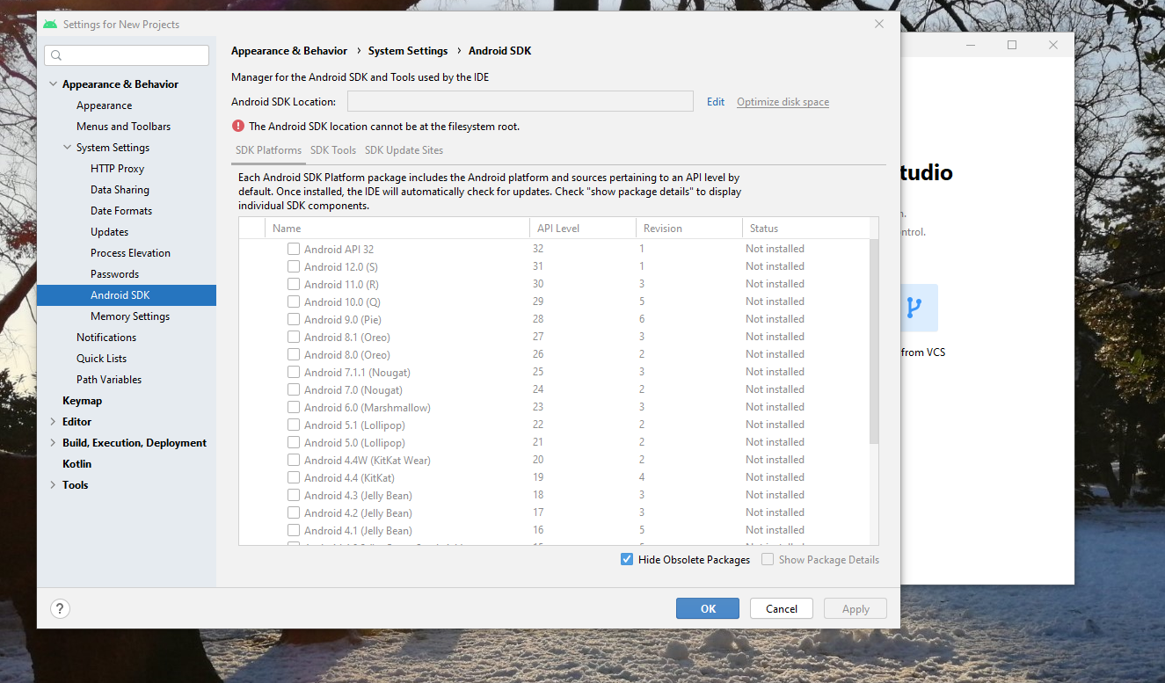Select Process Elevation in the tree
The width and height of the screenshot is (1165, 683).
[x=130, y=253]
